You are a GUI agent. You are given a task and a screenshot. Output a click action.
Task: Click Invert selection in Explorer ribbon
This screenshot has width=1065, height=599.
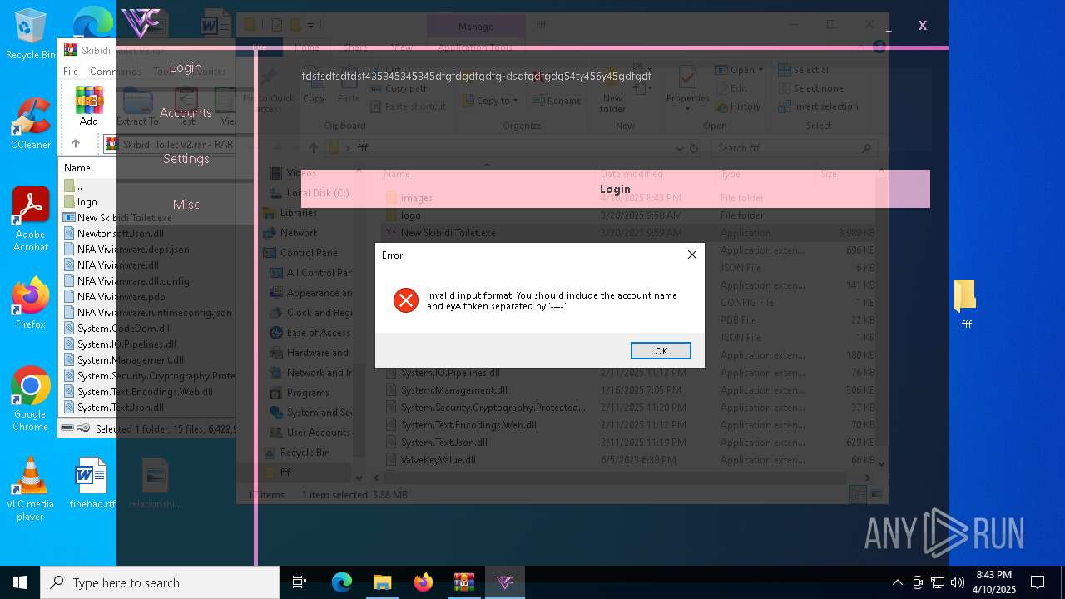817,106
